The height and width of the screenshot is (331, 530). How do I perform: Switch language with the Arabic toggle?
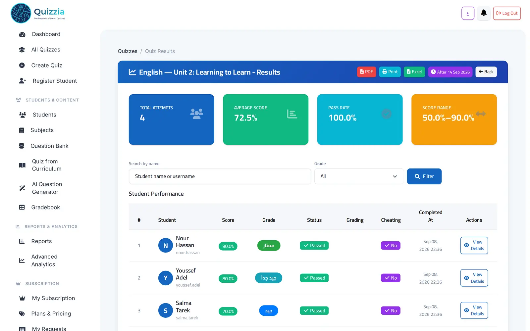pos(468,13)
